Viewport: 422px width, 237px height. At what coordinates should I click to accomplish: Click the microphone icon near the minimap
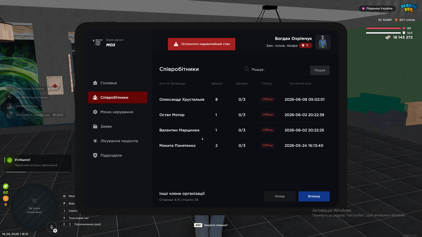coord(51,226)
